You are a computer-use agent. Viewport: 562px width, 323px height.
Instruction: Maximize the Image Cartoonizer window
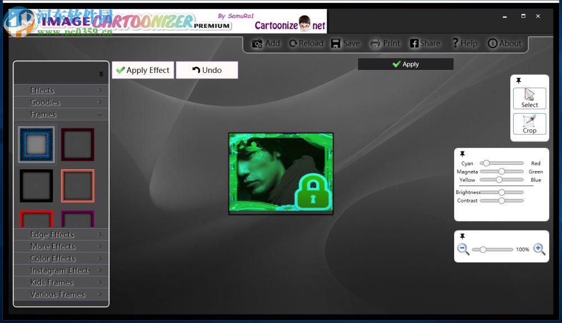[523, 16]
